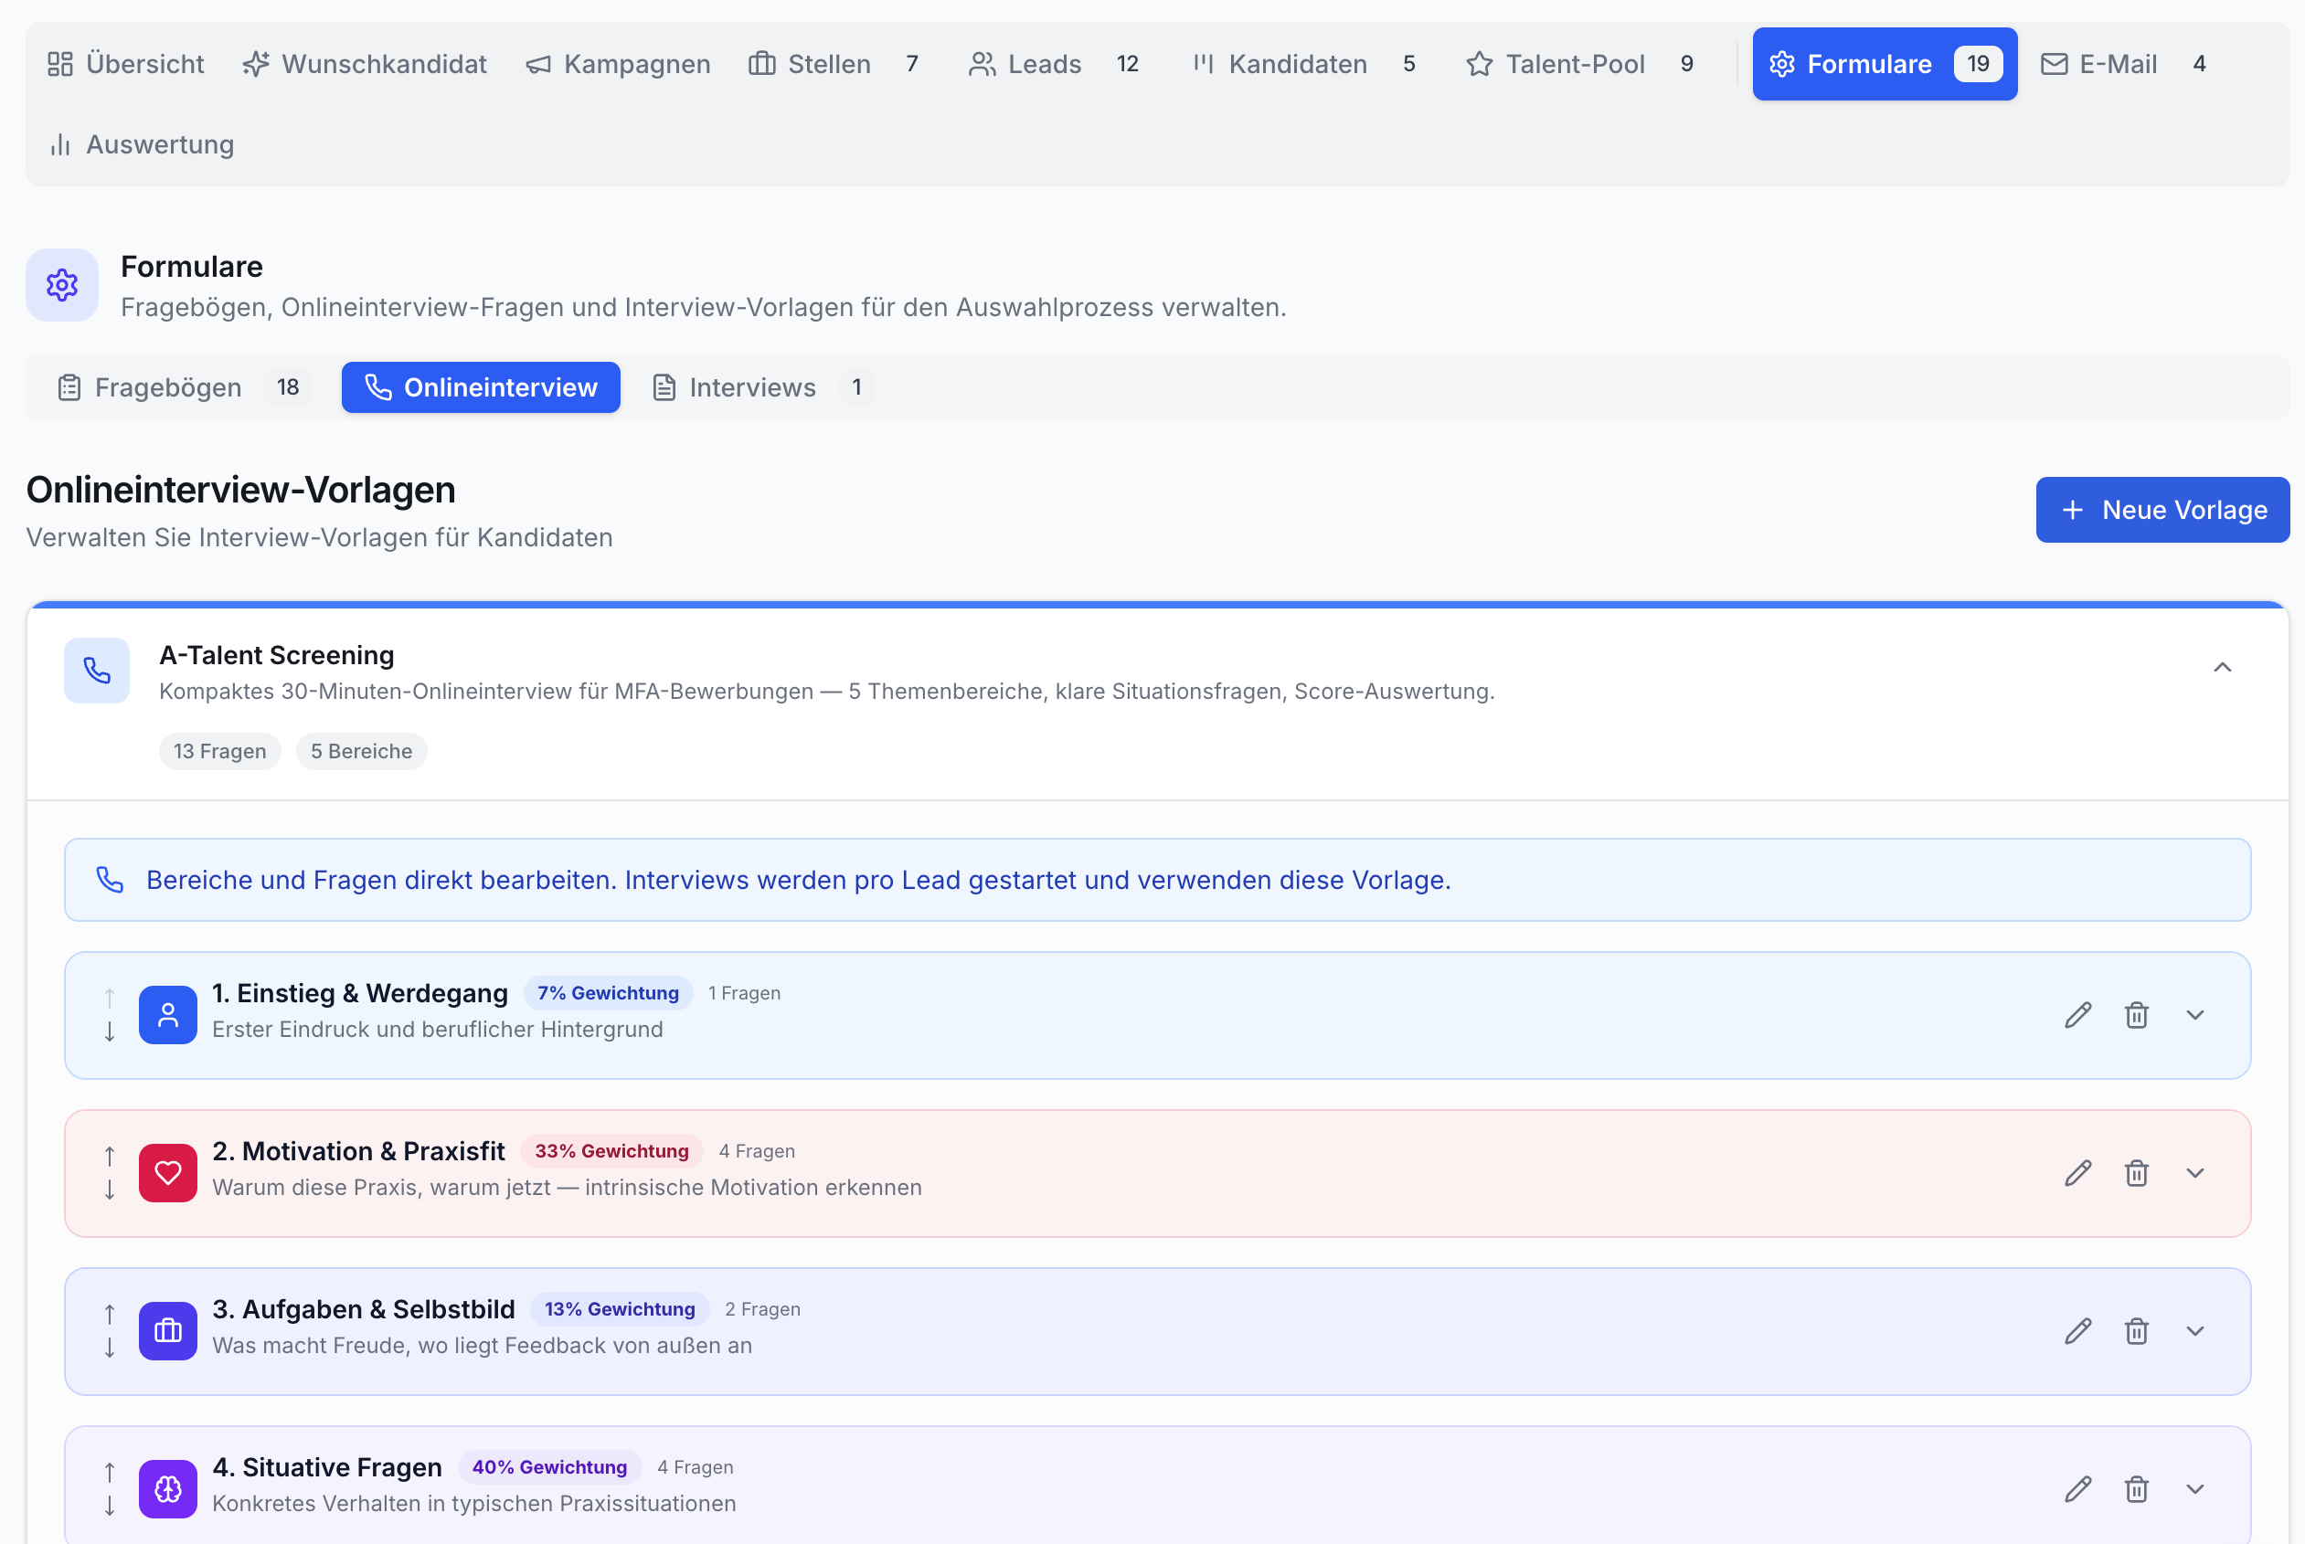Expand the Aufgaben & Selbstbild section
2305x1544 pixels.
click(x=2194, y=1331)
